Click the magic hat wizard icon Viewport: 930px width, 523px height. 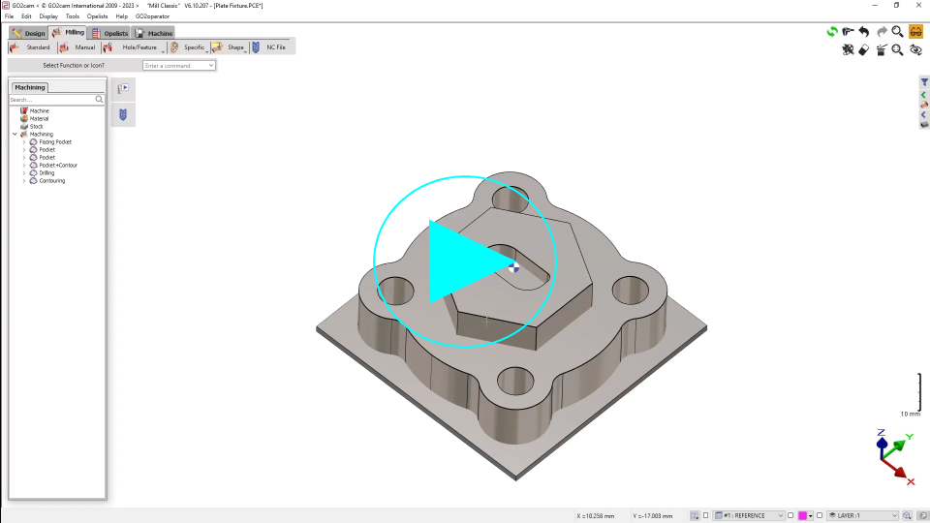(x=882, y=50)
